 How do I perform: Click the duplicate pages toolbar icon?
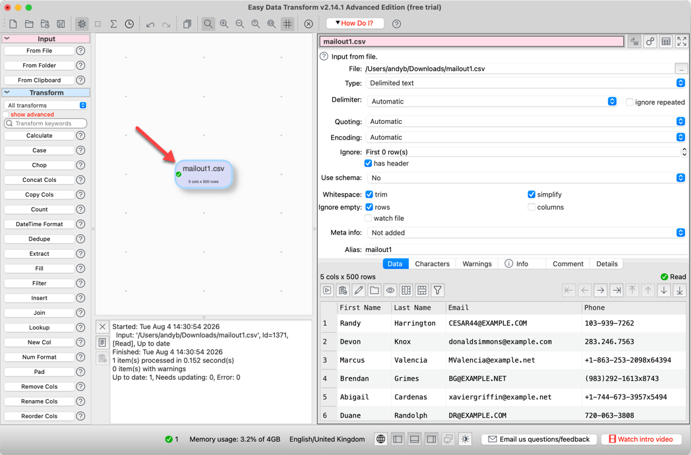click(x=187, y=24)
